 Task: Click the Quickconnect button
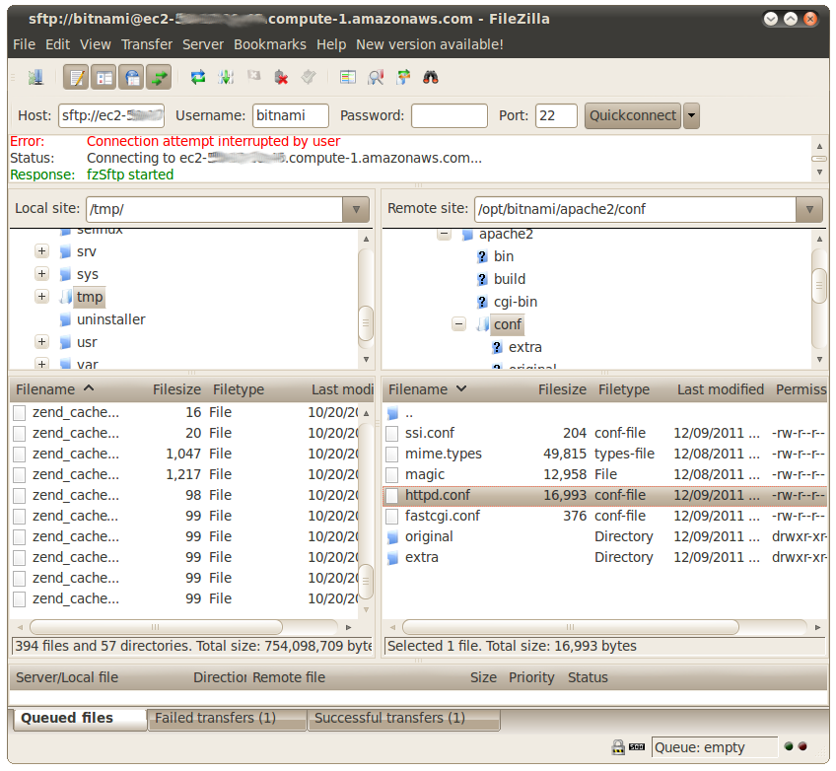coord(632,115)
